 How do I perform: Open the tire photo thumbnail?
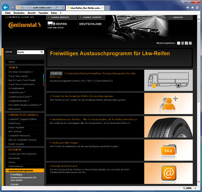[168, 127]
